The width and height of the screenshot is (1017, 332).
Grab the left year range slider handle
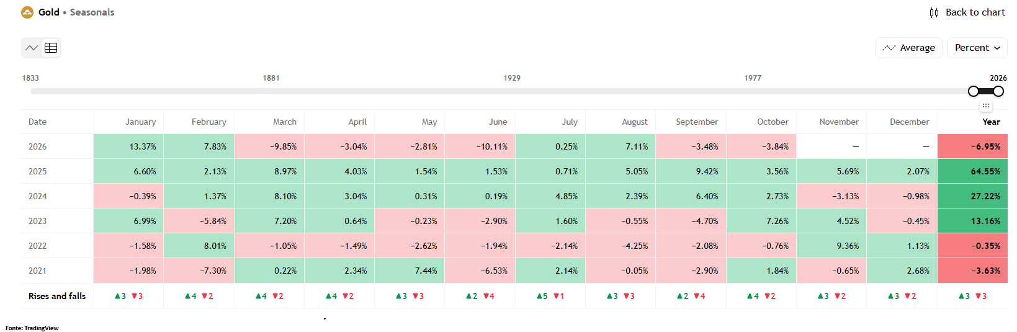pyautogui.click(x=974, y=91)
